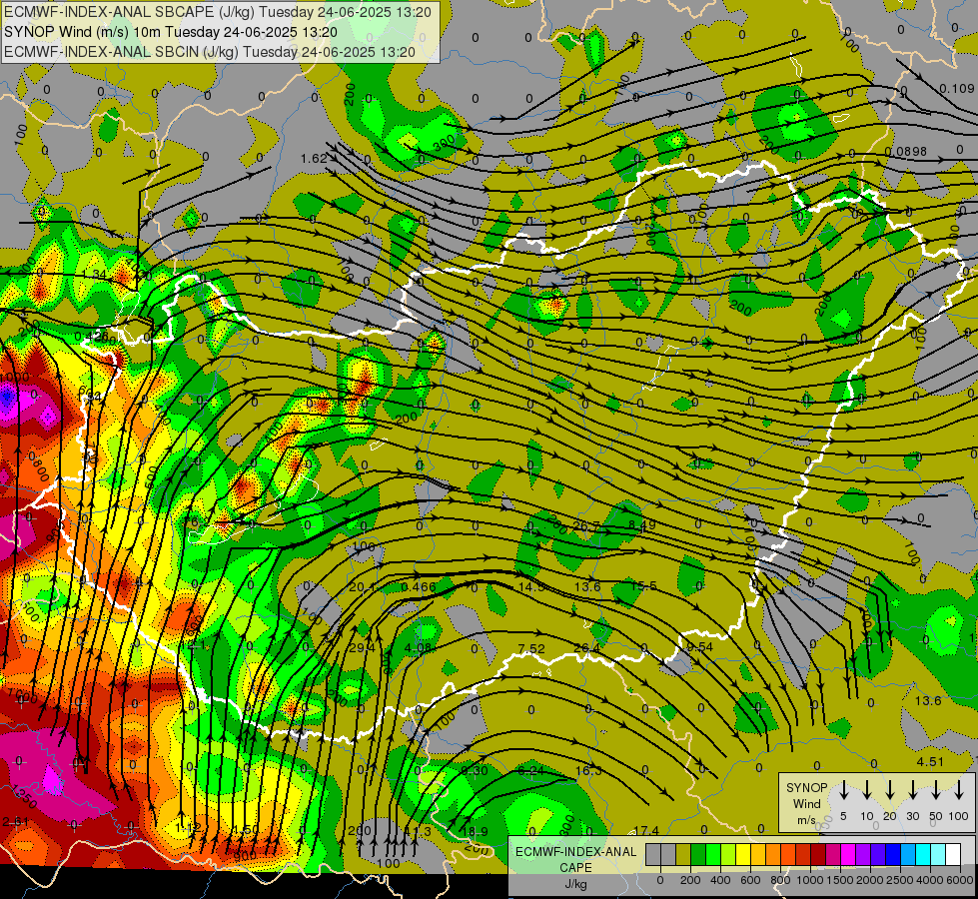The height and width of the screenshot is (899, 978).
Task: Click the 6000 tick label on CAPE scale
Action: point(961,880)
